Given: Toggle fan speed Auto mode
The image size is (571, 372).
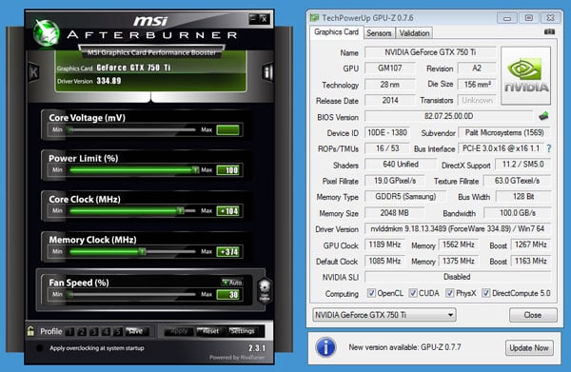Looking at the screenshot, I should point(232,283).
